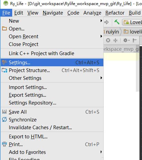This screenshot has height=160, width=142.
Task: Expand the Open Recent submenu arrow
Action: click(101, 36)
